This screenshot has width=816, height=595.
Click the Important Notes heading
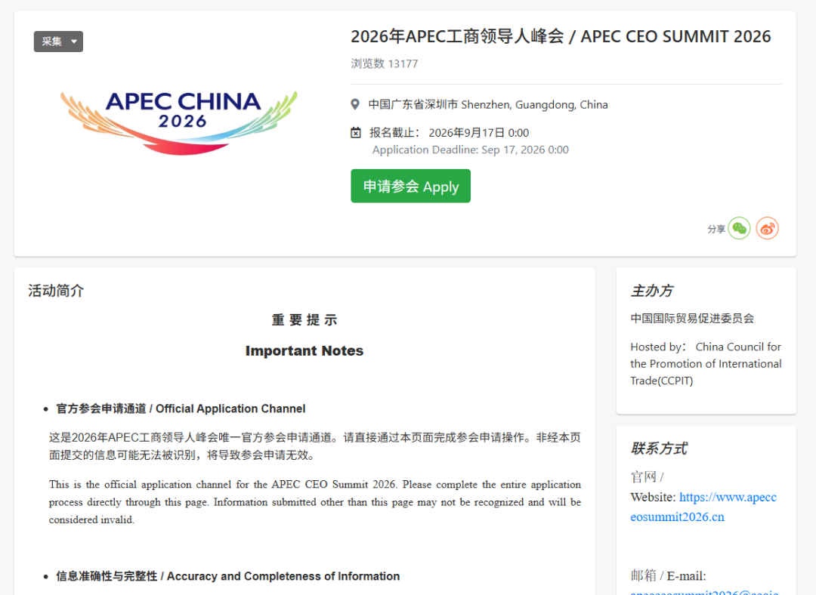[304, 350]
